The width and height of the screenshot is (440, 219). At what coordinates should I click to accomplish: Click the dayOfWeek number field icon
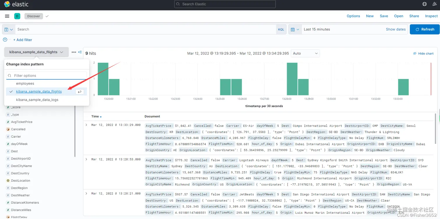[8, 144]
